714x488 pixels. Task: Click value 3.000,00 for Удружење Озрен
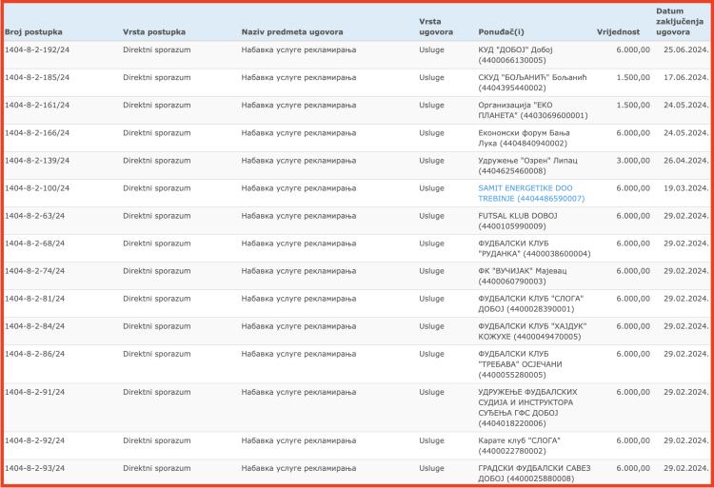(633, 161)
